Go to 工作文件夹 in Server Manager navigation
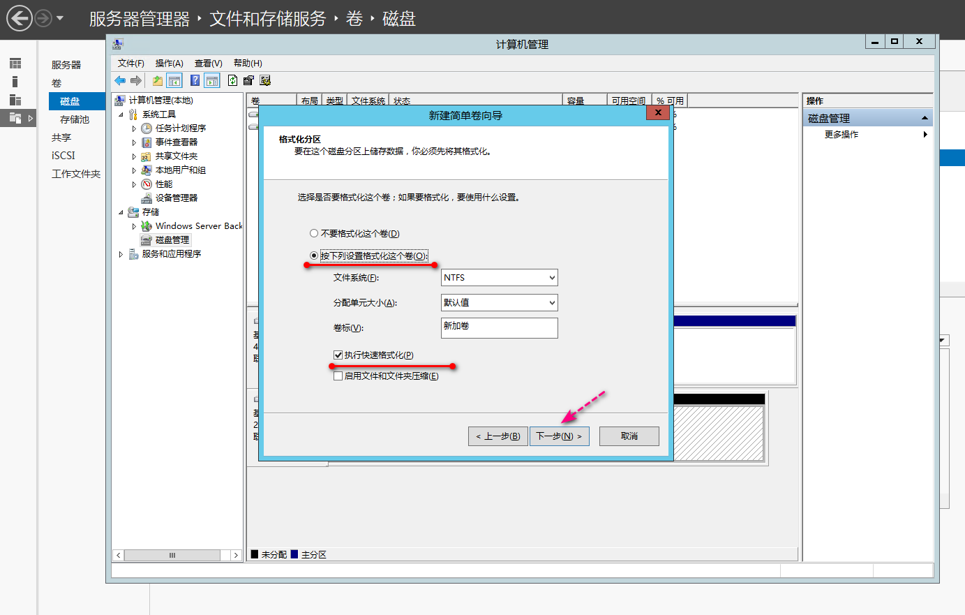965x615 pixels. (76, 174)
